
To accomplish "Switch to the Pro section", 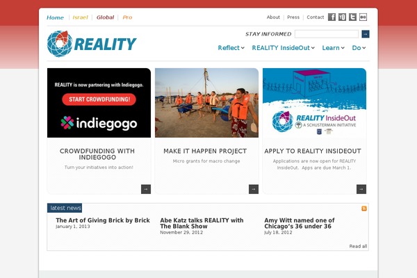I will 127,17.
